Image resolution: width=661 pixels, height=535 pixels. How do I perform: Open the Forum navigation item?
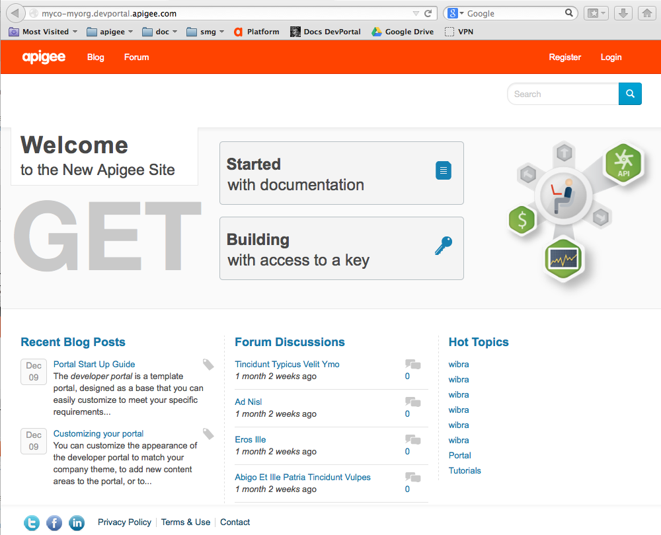coord(136,57)
